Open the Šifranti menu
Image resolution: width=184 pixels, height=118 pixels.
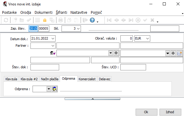pyautogui.click(x=62, y=13)
